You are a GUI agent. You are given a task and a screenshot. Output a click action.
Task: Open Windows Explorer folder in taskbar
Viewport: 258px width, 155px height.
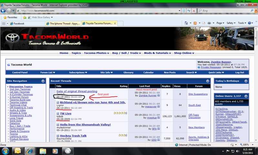(x=43, y=151)
